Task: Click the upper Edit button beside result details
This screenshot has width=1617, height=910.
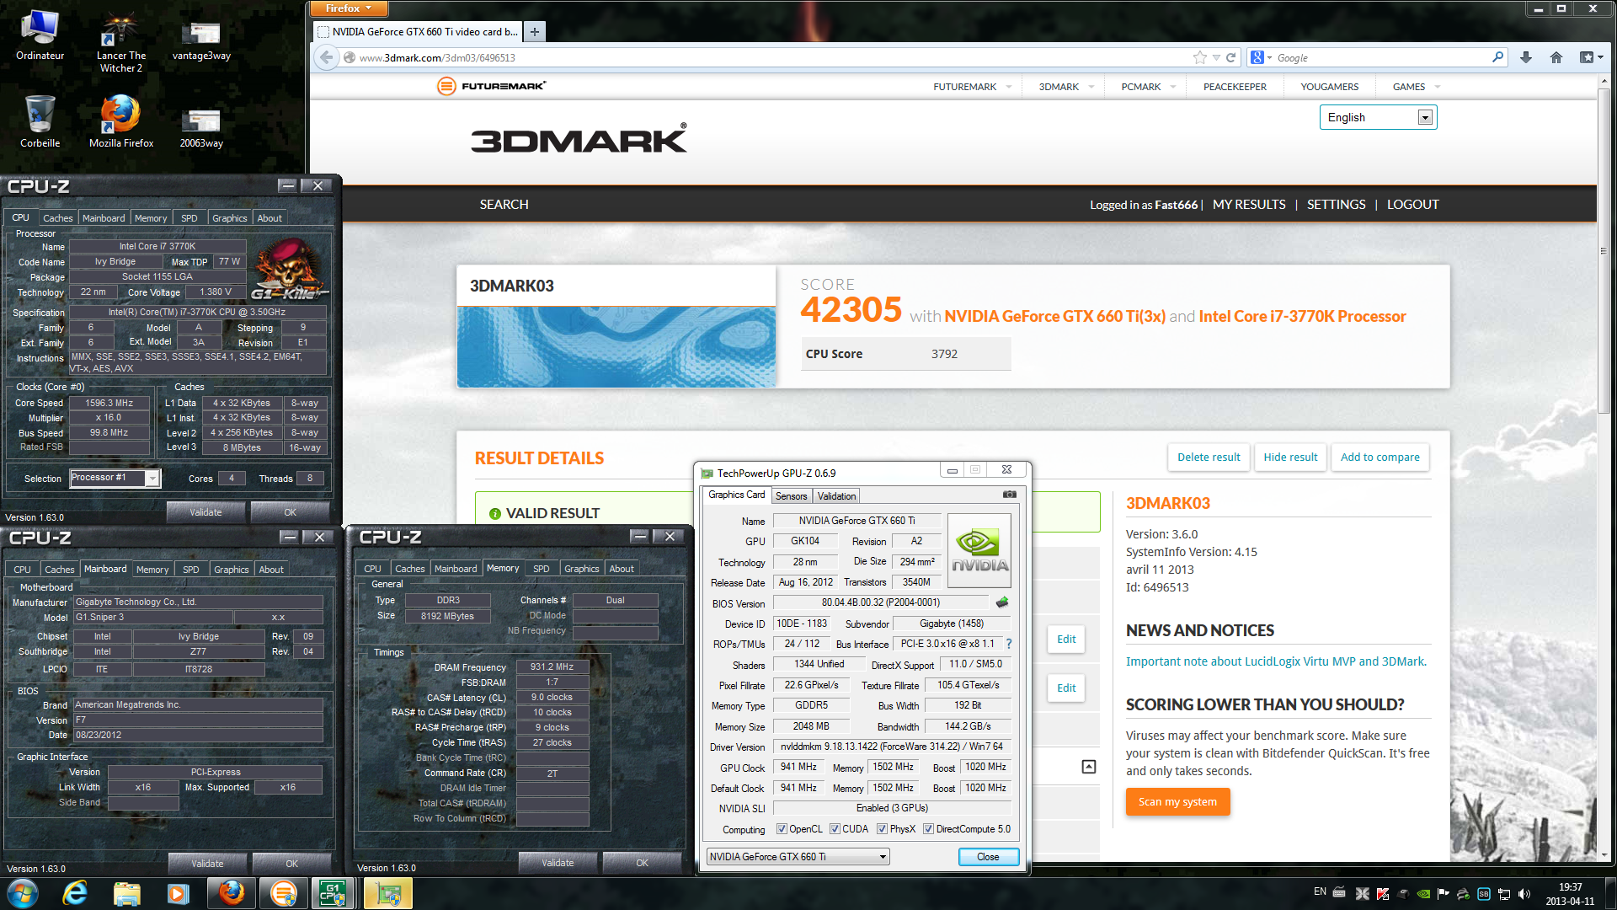Action: coord(1066,640)
